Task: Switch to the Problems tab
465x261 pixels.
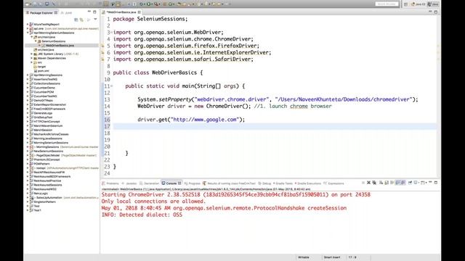Action: [110, 183]
